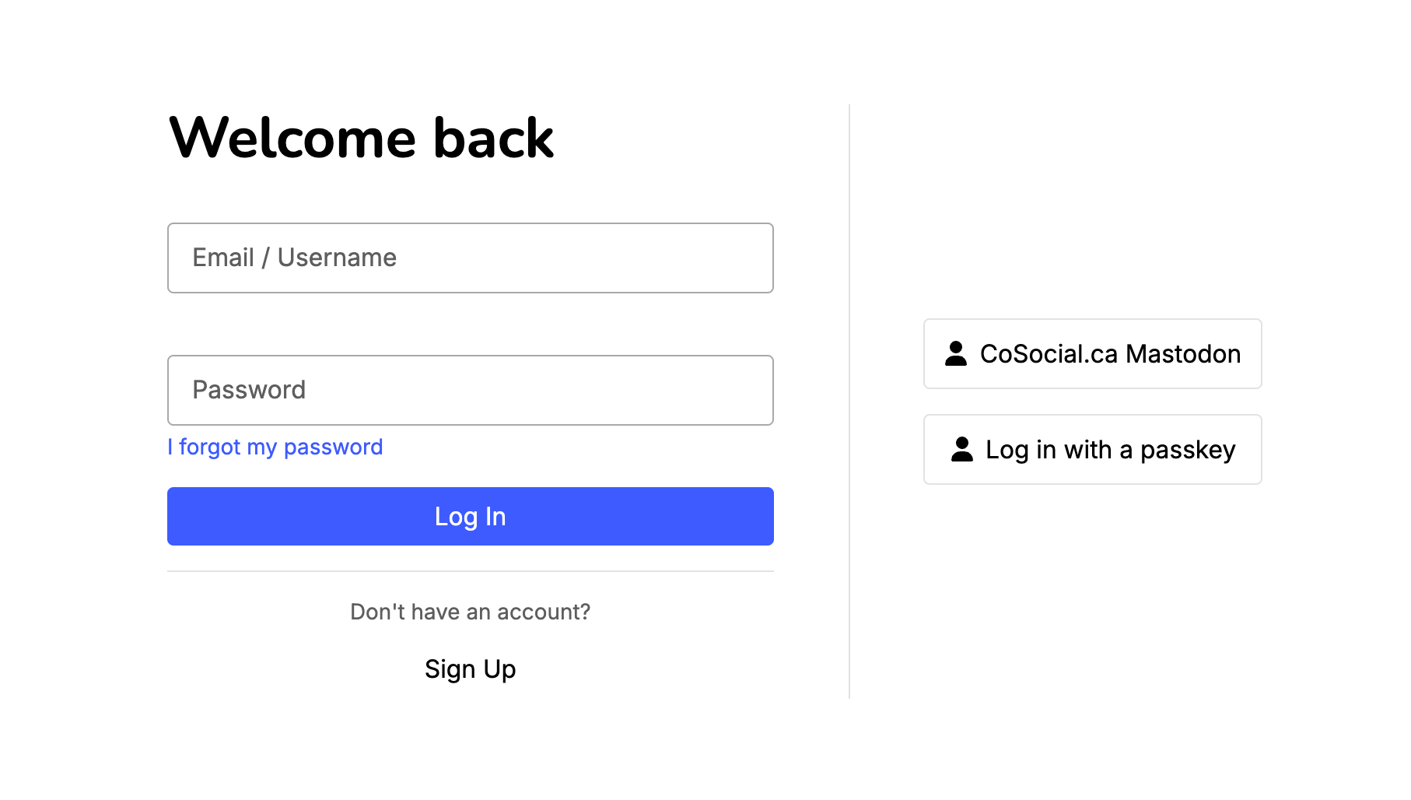This screenshot has height=800, width=1411.
Task: Click the word "back" in the heading
Action: click(x=493, y=139)
